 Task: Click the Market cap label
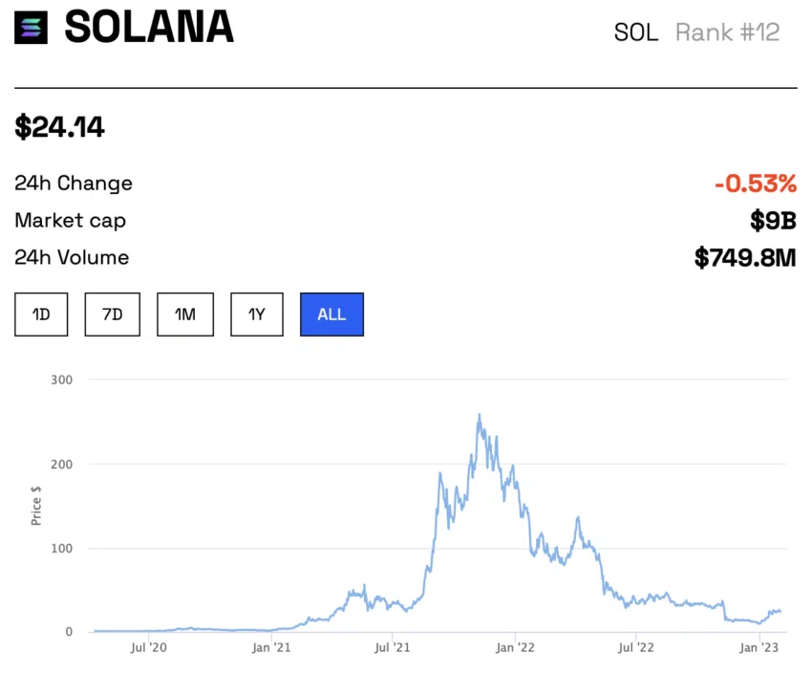pyautogui.click(x=70, y=221)
